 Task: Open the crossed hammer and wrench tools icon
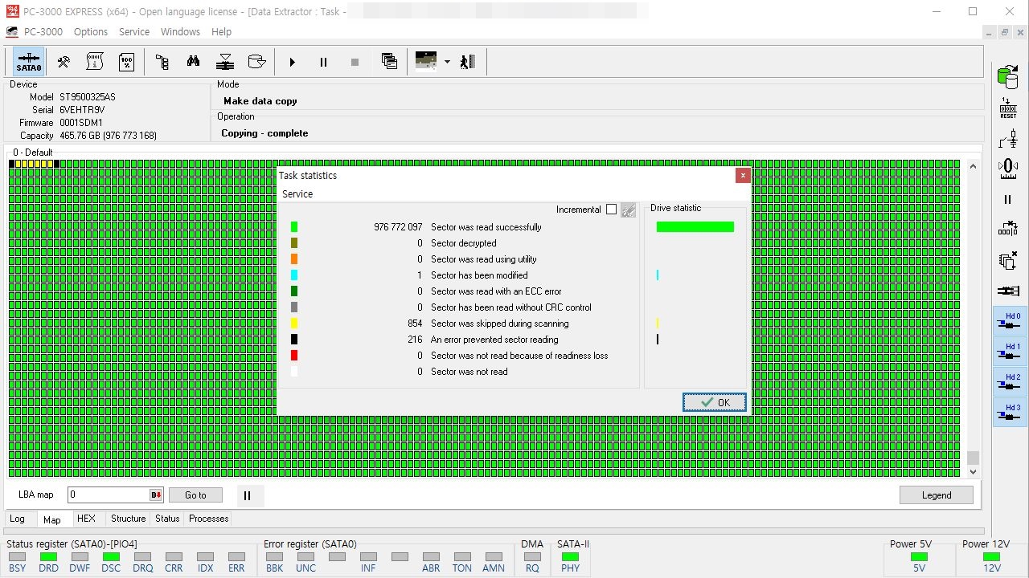click(x=64, y=62)
